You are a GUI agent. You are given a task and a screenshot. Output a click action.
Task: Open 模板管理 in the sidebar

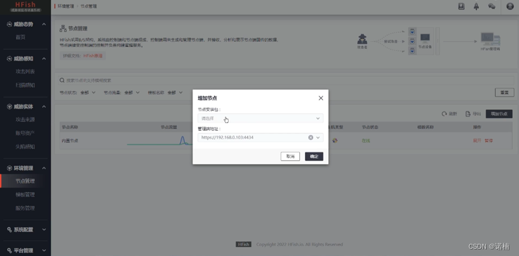(x=25, y=194)
